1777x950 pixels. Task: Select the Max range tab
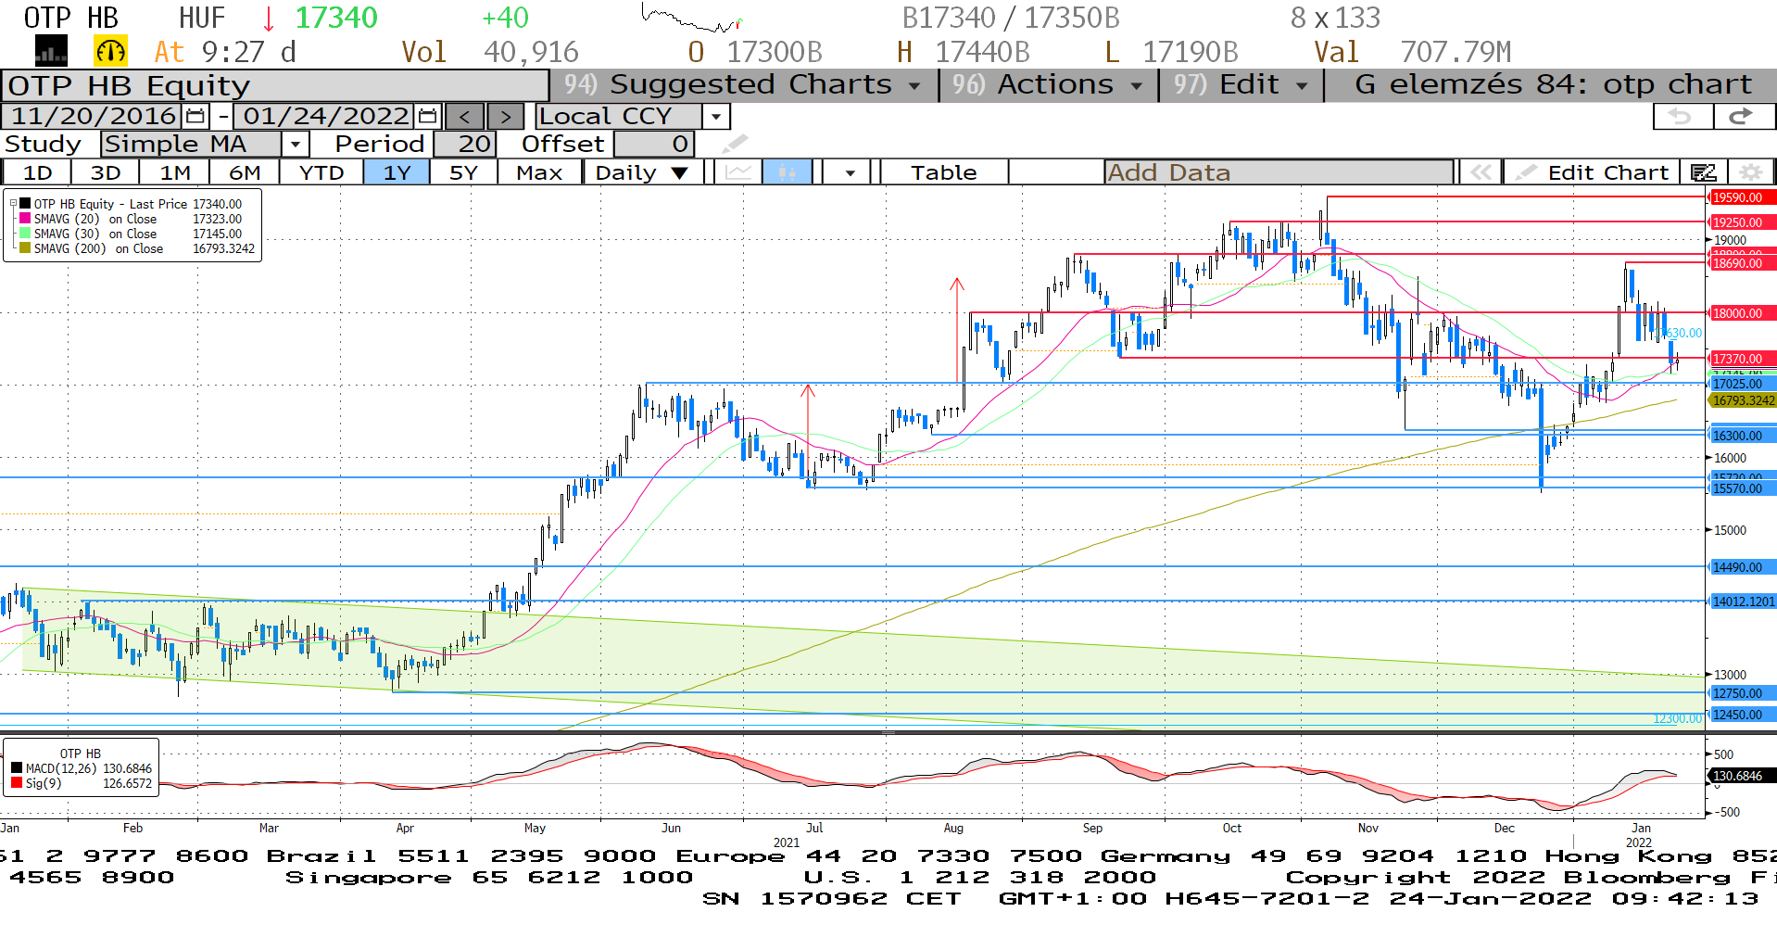tap(539, 172)
